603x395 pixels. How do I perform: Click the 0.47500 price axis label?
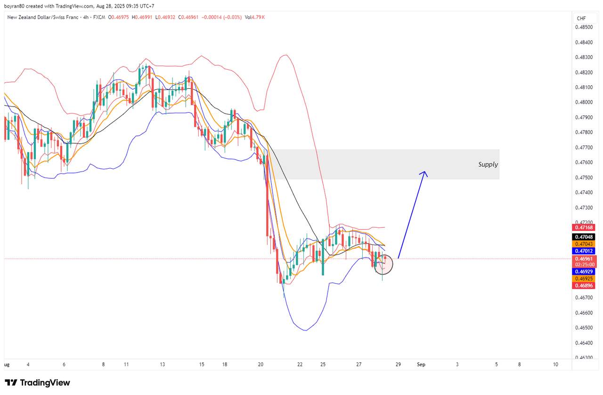584,178
